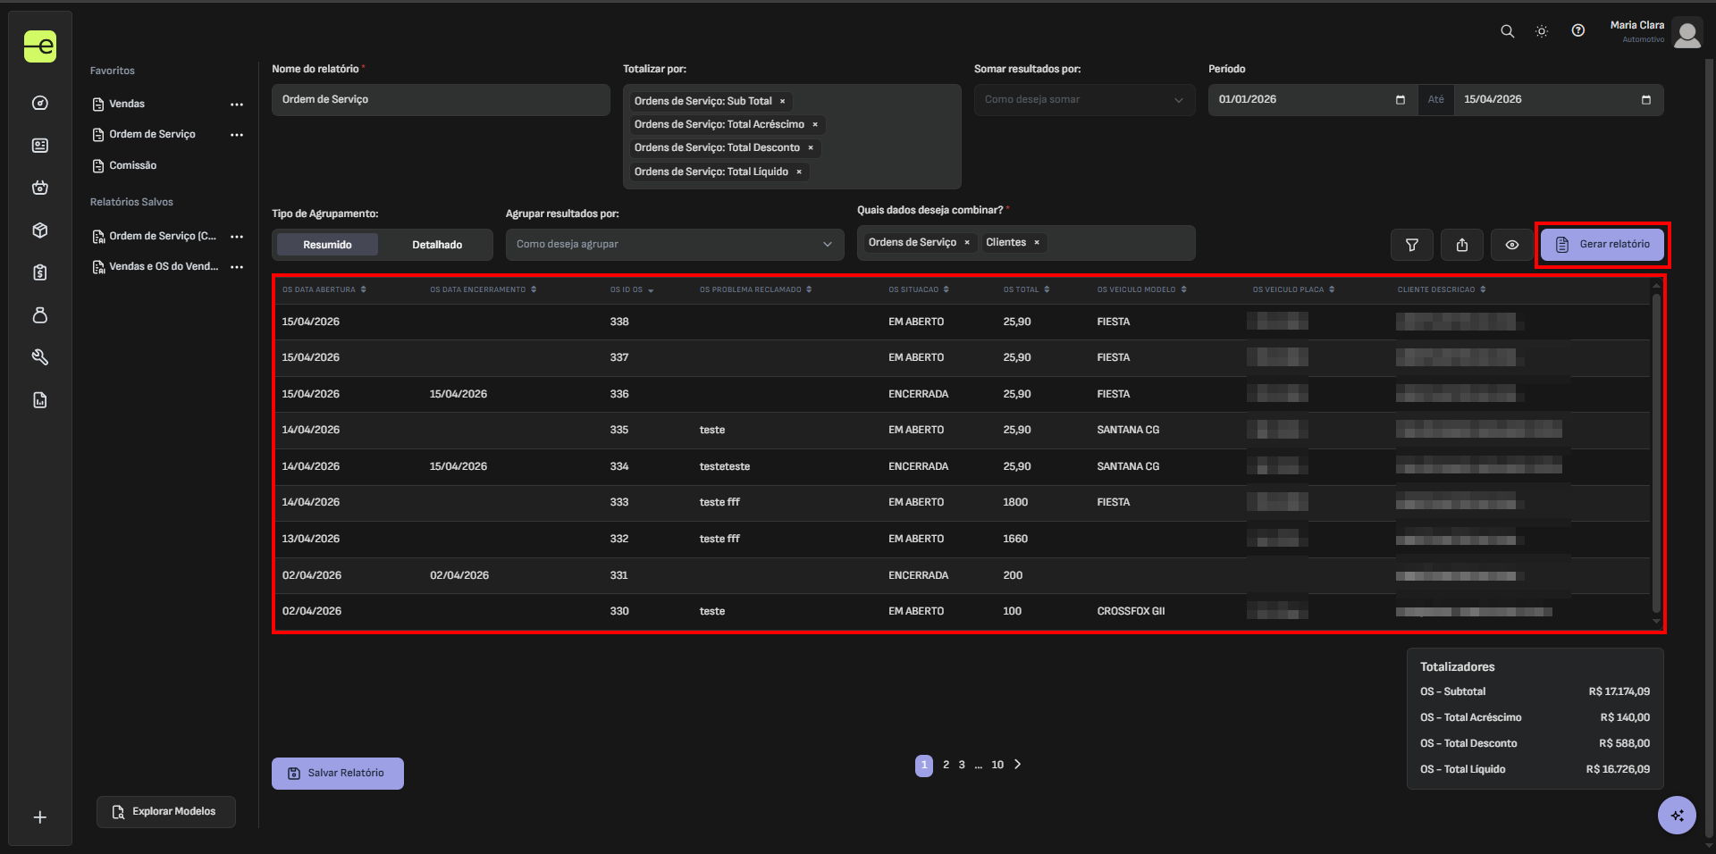This screenshot has height=854, width=1716.
Task: Open the 'Como deseja somar' dropdown
Action: [x=1083, y=100]
